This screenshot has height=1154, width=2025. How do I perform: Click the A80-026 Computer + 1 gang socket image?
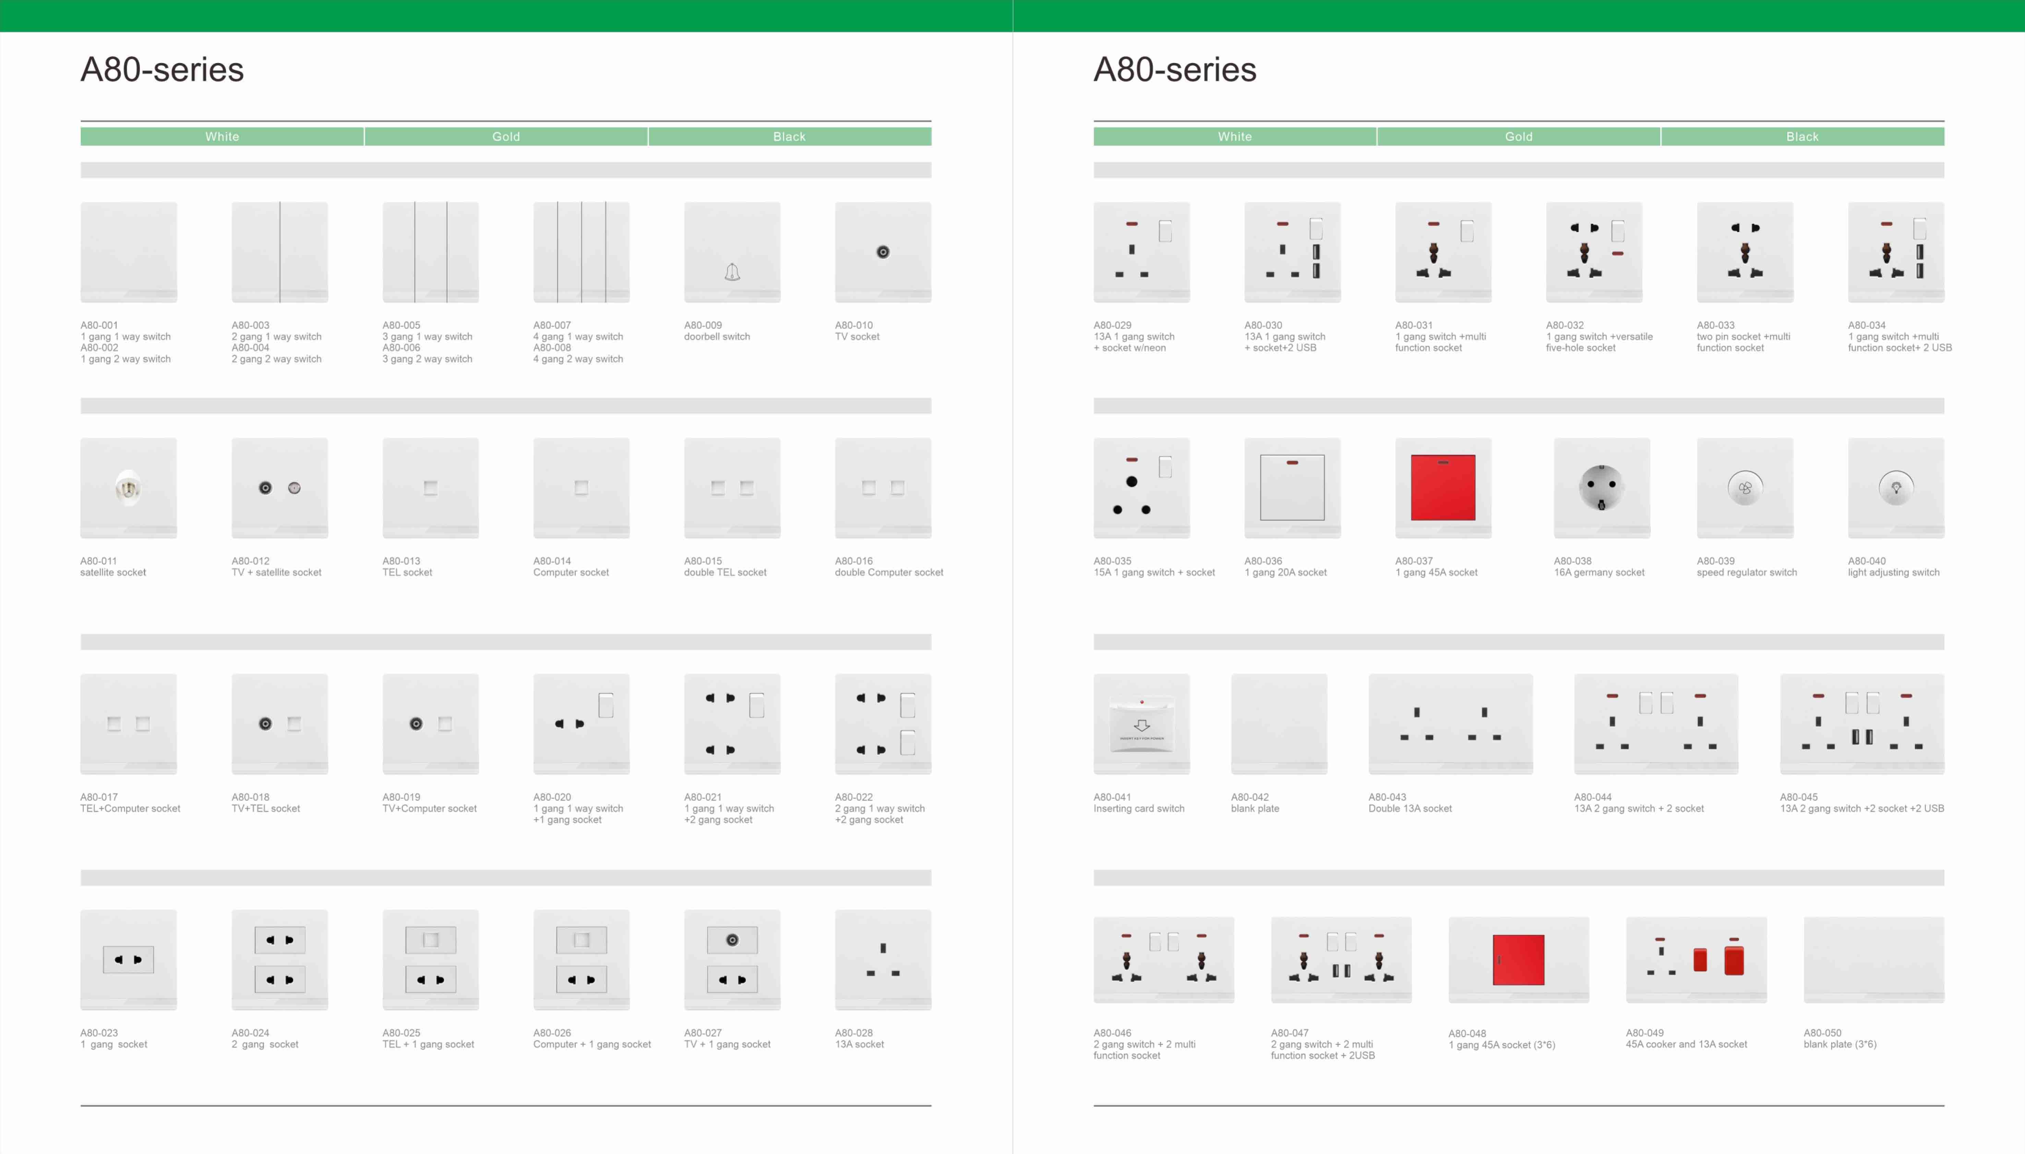pos(581,960)
